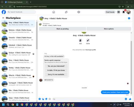Open the Facebook logo home link

coord(4,12)
